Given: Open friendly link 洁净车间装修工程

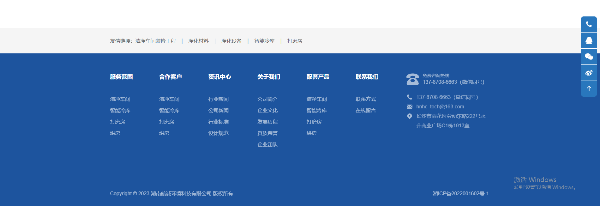Looking at the screenshot, I should (x=155, y=41).
